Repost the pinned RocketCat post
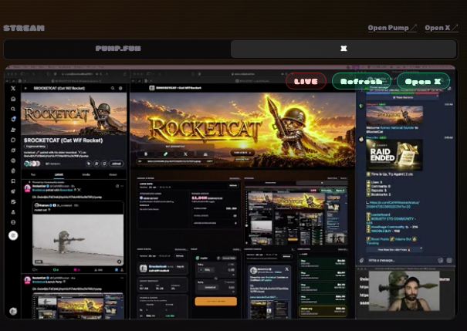Screen dimensions: 467x331 pyautogui.click(x=56, y=270)
